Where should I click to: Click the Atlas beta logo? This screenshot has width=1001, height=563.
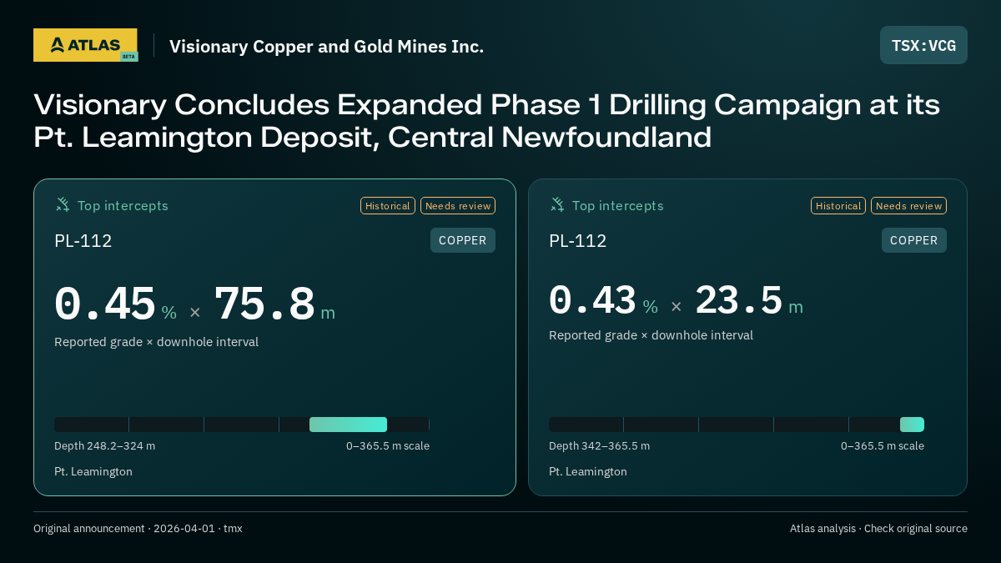point(85,45)
